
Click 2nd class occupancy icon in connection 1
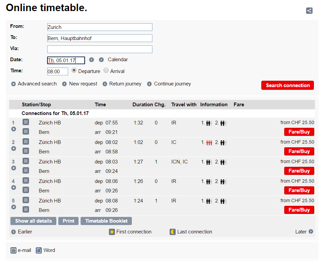(x=223, y=123)
